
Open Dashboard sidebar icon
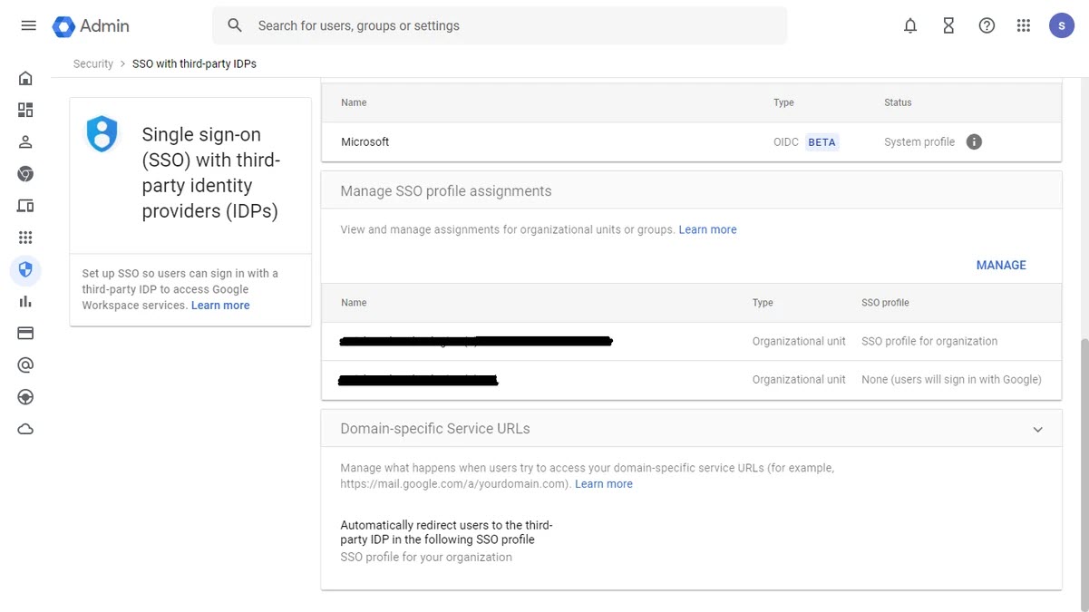pos(25,110)
